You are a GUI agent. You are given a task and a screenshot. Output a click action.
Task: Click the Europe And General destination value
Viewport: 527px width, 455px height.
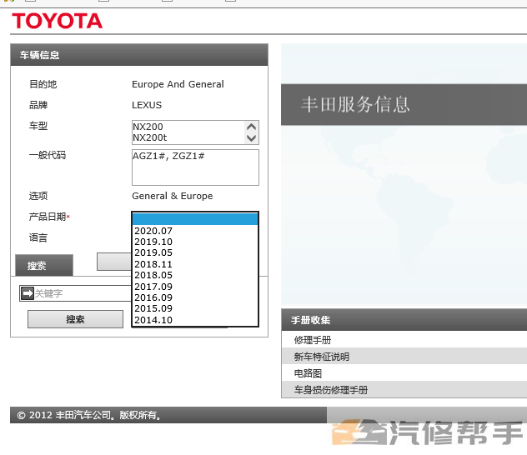tap(178, 84)
